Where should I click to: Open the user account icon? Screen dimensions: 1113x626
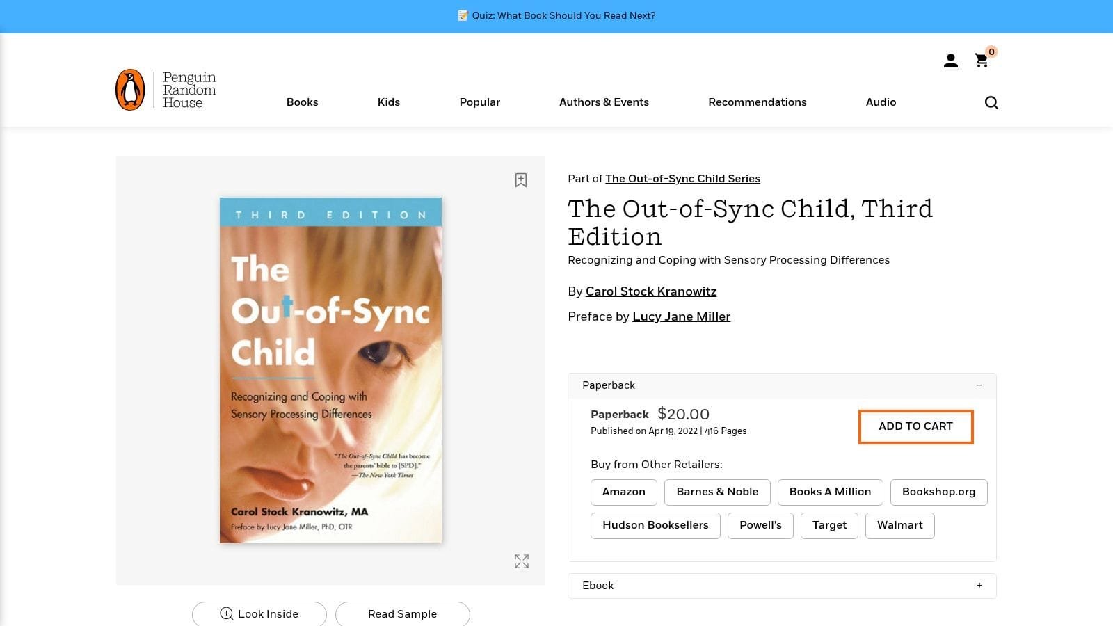(x=950, y=61)
